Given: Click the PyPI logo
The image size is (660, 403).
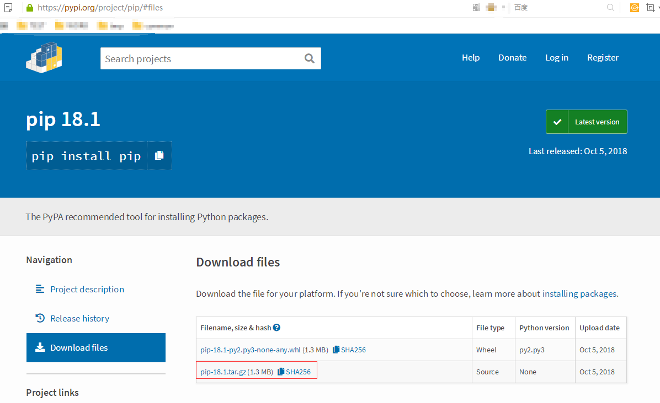Looking at the screenshot, I should click(44, 57).
